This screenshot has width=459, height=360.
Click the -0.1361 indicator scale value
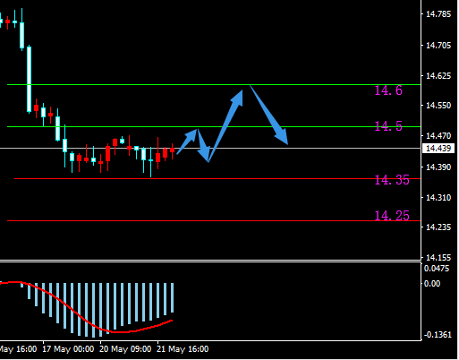pos(438,335)
